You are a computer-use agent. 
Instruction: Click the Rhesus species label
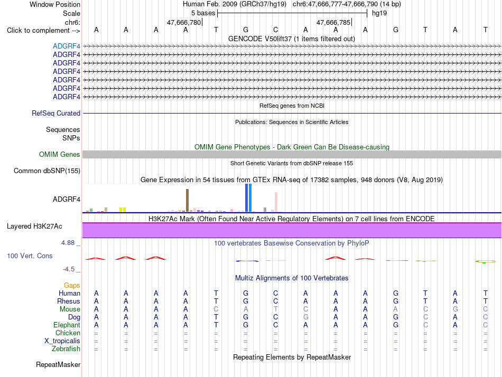69,301
